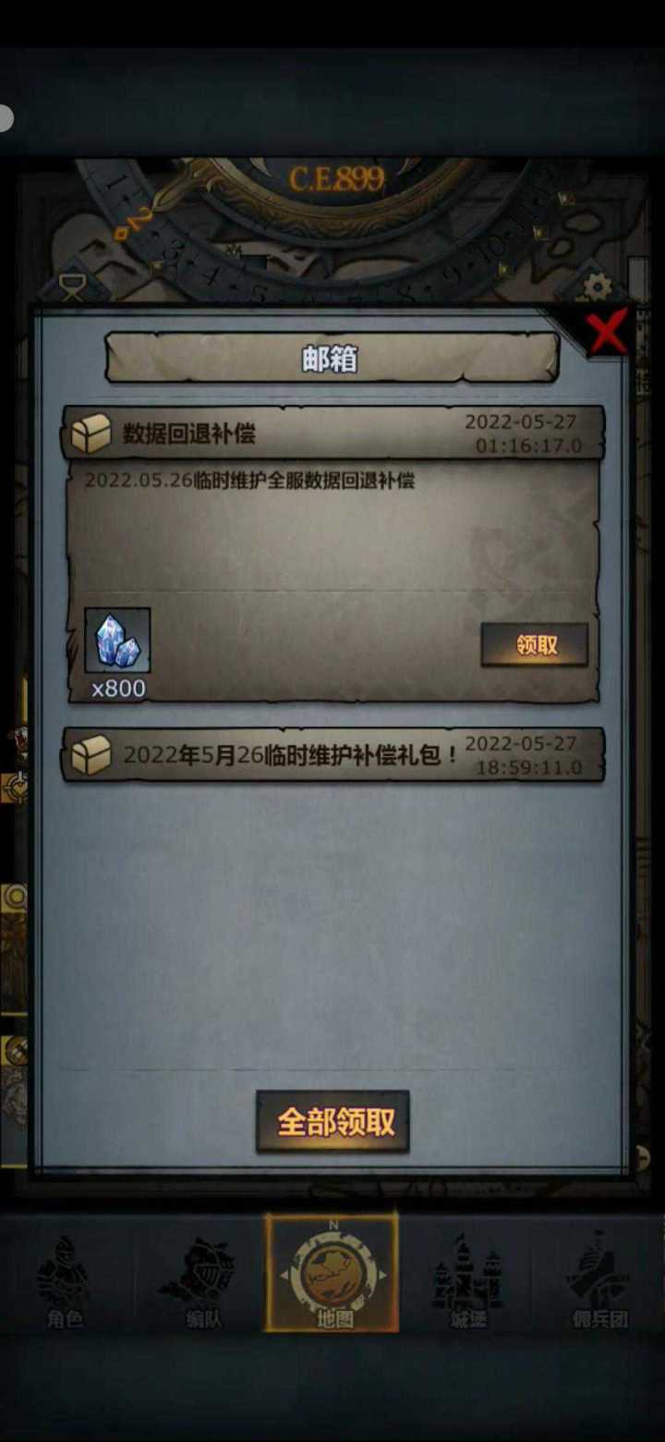Open the settings gear behind the mailbox

coord(597,287)
